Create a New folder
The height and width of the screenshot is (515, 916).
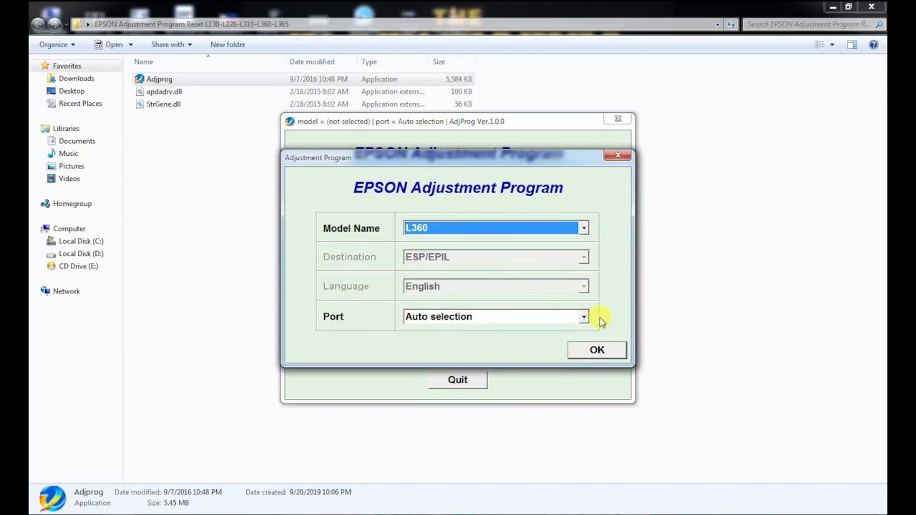[x=228, y=44]
